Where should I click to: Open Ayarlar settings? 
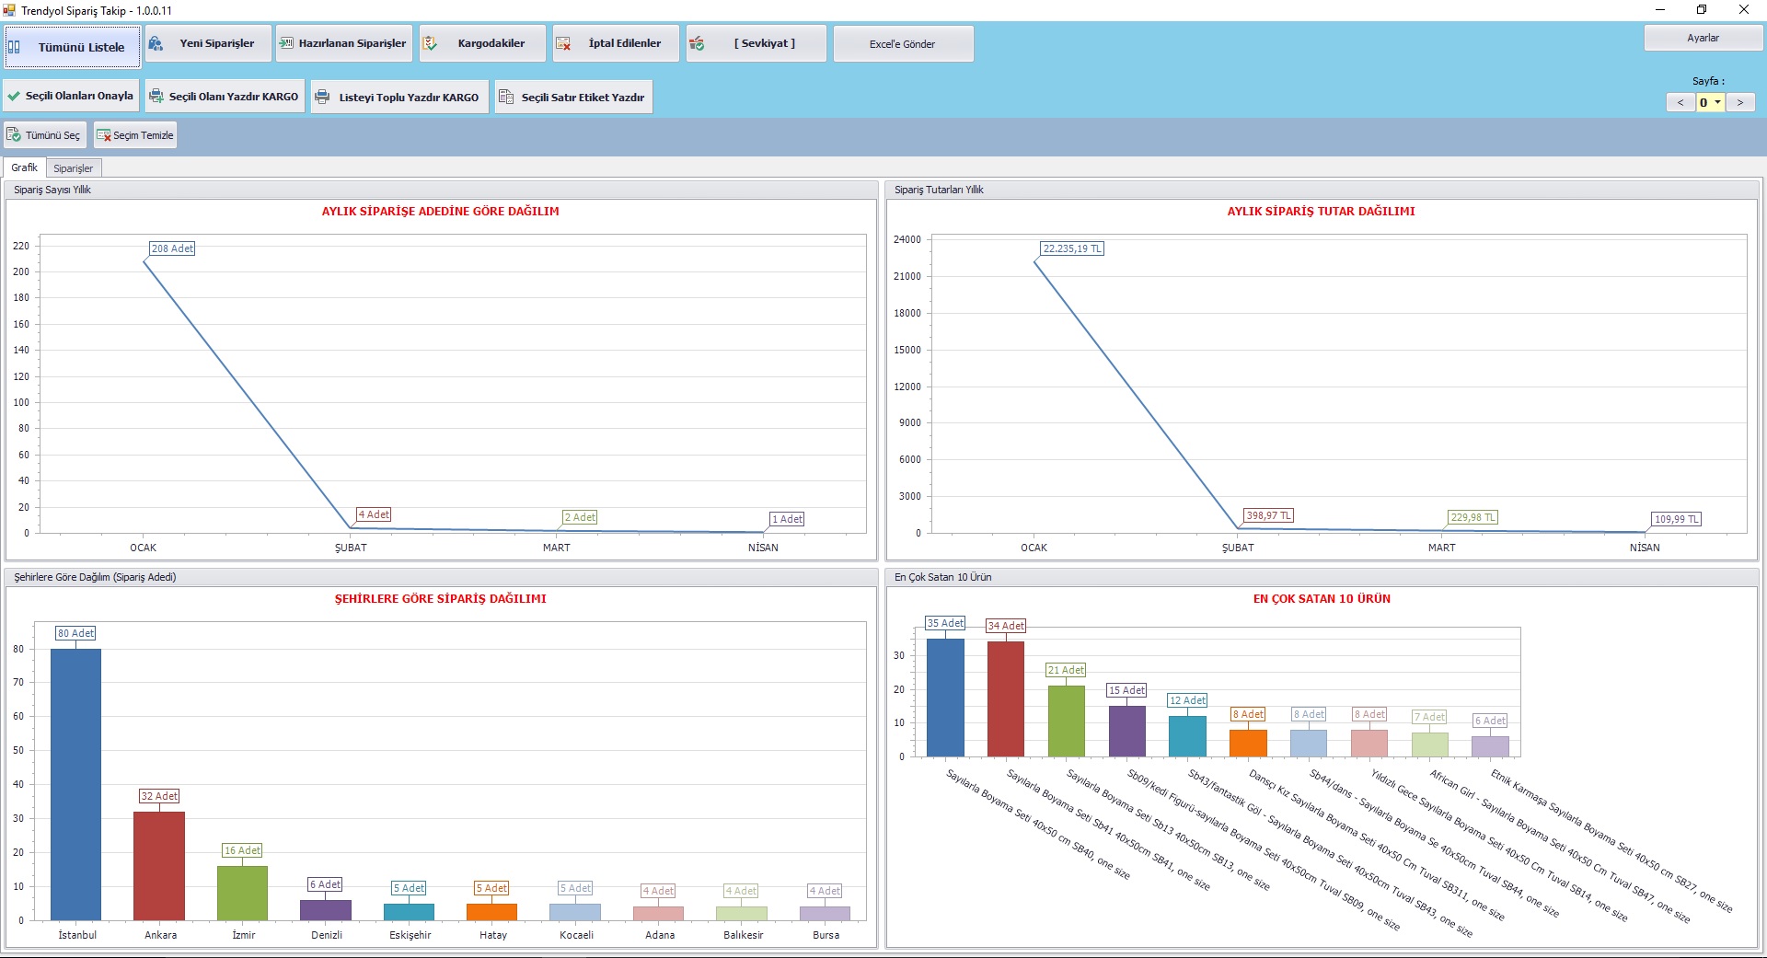pyautogui.click(x=1703, y=38)
